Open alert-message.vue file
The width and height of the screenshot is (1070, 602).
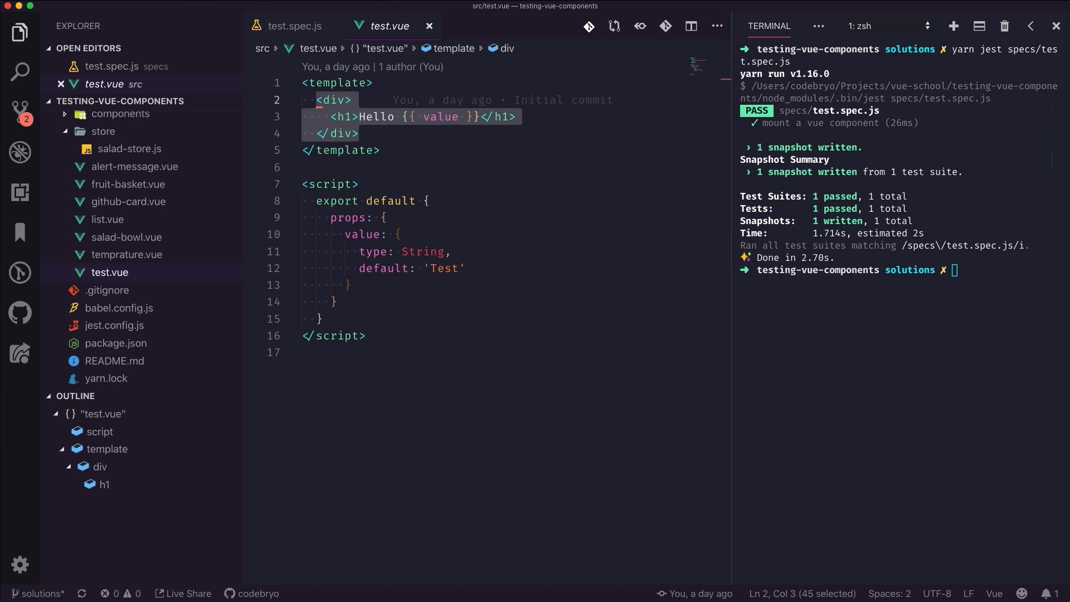(x=134, y=167)
